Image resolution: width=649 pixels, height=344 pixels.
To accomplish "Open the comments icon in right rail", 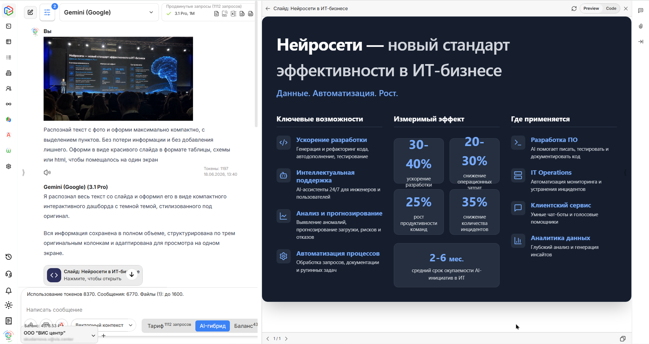I will coord(641,10).
